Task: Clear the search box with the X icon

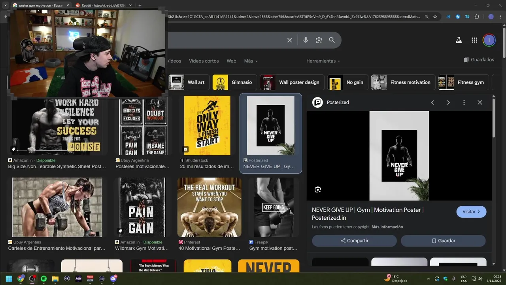Action: coord(289,40)
